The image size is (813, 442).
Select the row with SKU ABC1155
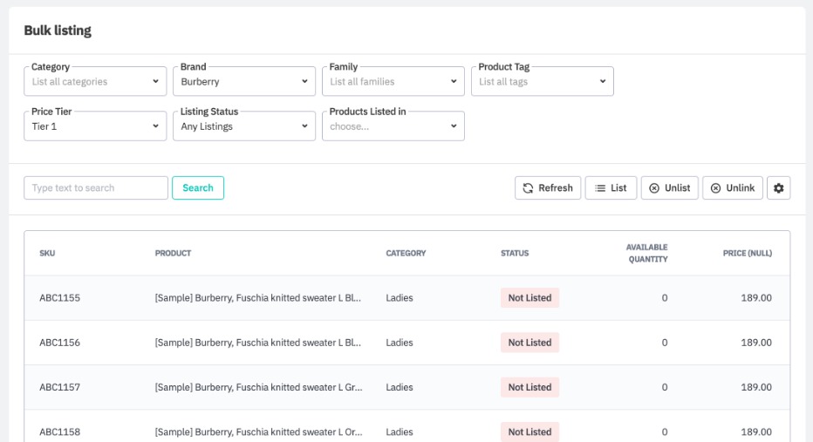click(59, 298)
